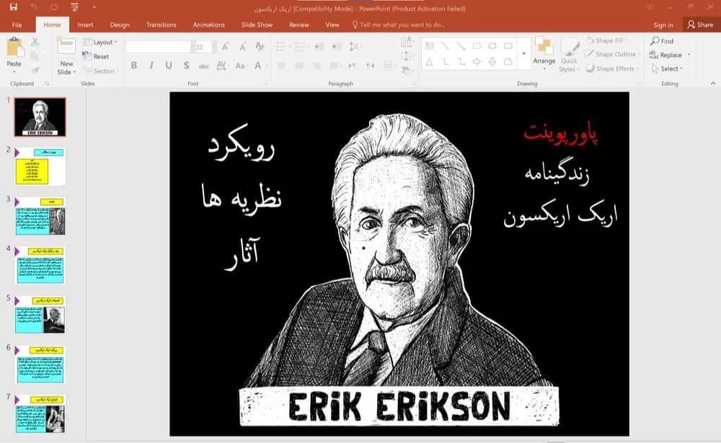Toggle Align Right paragraph alignment

point(317,66)
